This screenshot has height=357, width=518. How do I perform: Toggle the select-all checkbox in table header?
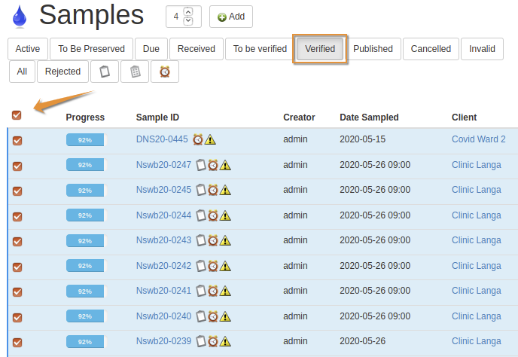point(17,115)
